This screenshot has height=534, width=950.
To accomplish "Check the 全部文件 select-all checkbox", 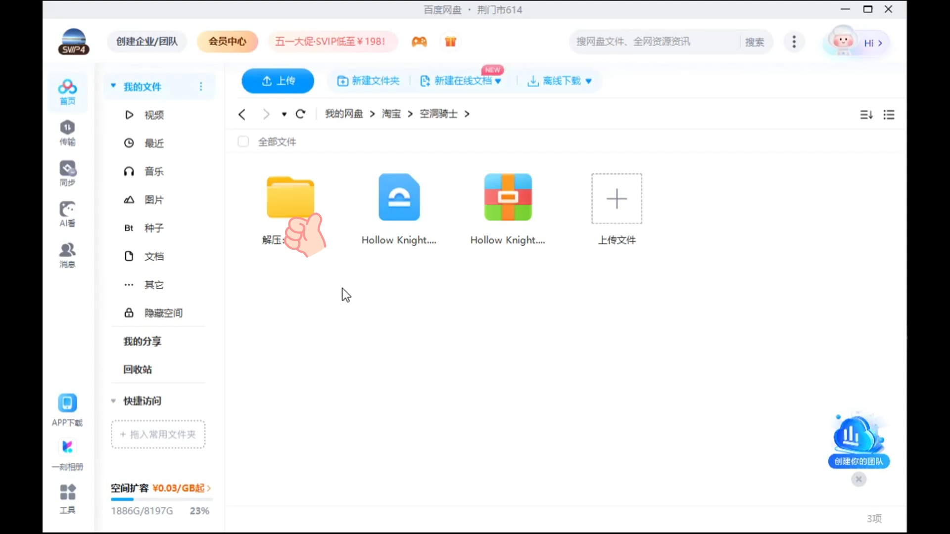I will click(x=243, y=142).
